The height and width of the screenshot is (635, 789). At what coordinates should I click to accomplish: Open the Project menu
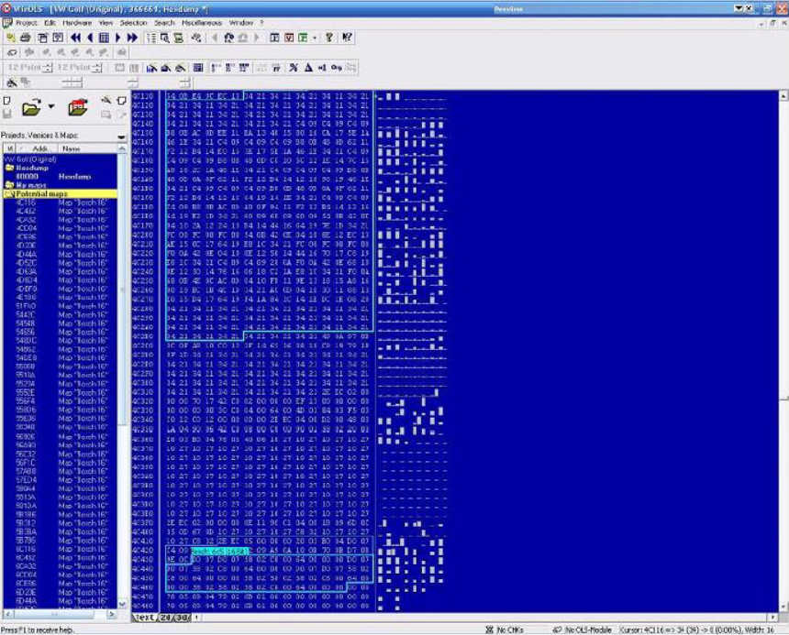(x=27, y=23)
